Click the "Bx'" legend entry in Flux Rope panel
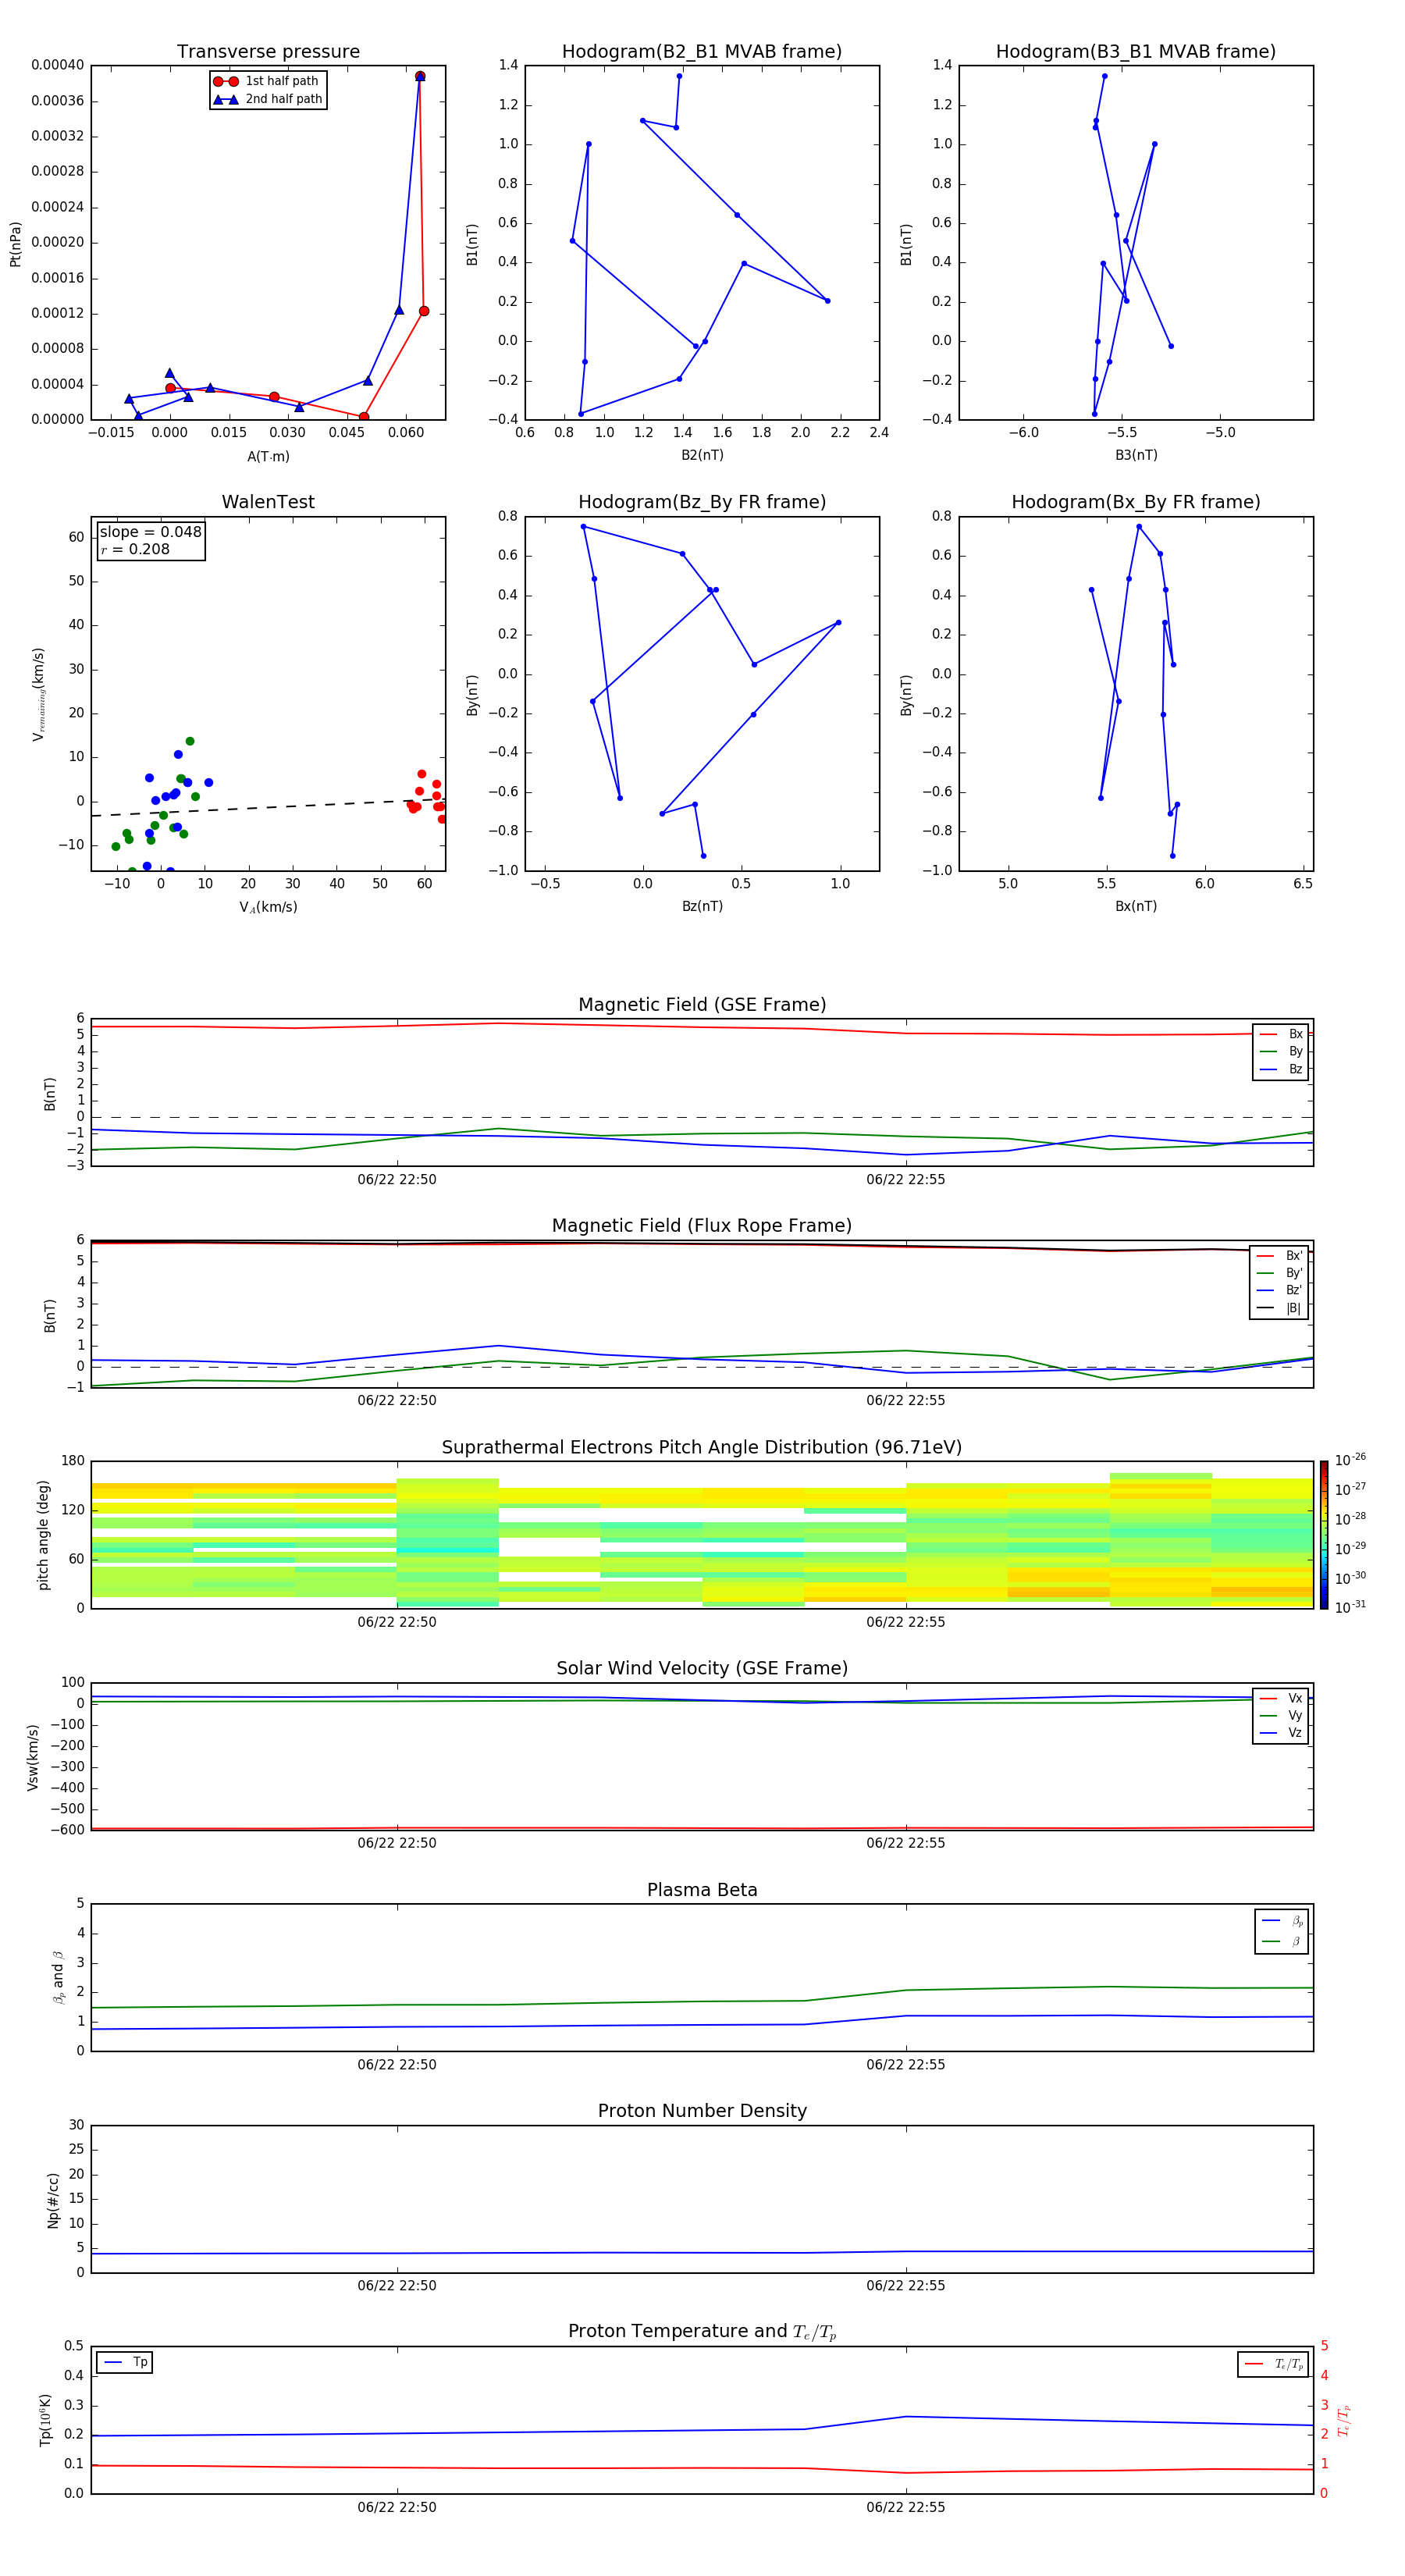Viewport: 1405px width, 2576px height. [x=1280, y=1256]
